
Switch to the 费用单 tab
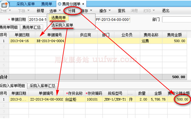(47, 4)
